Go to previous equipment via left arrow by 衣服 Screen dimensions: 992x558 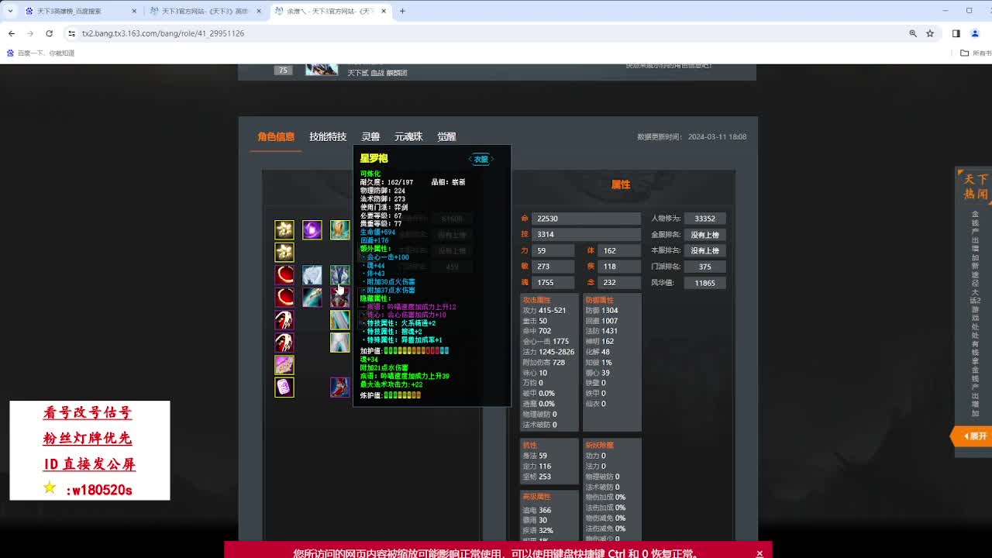tap(470, 160)
